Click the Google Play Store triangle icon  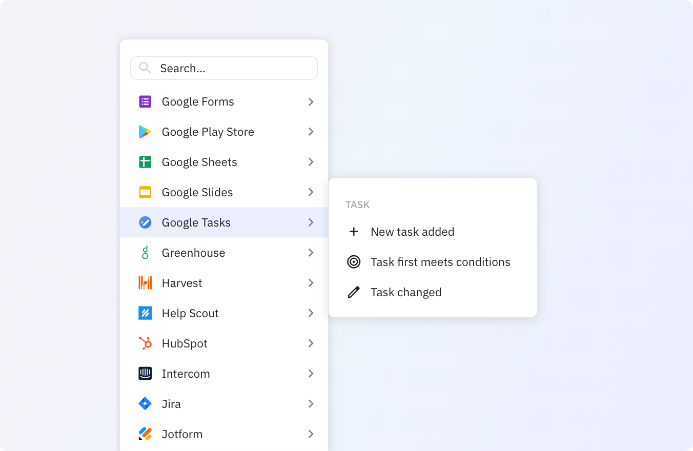[145, 132]
